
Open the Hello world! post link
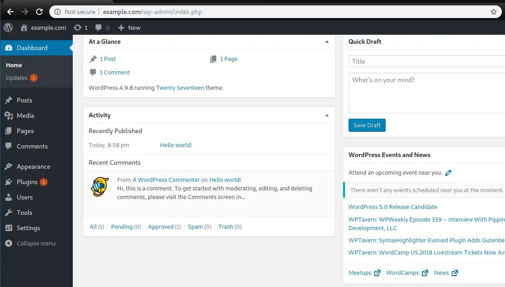[175, 145]
